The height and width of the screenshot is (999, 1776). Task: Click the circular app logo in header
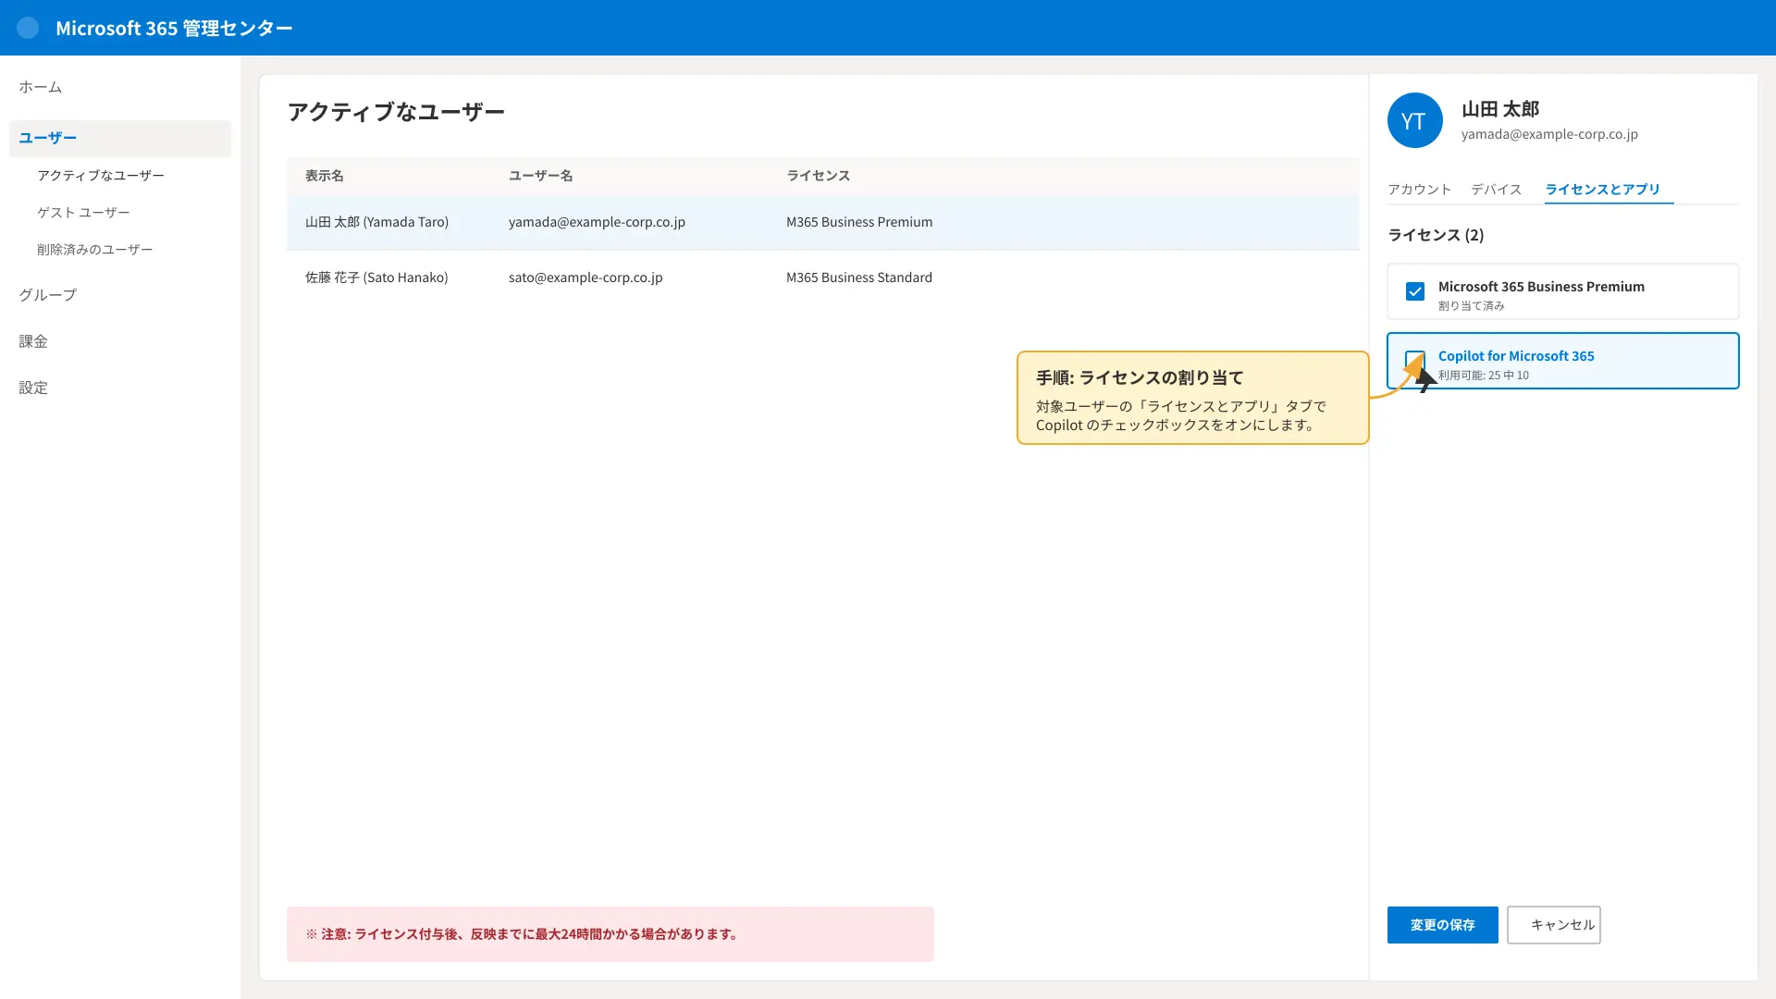28,28
